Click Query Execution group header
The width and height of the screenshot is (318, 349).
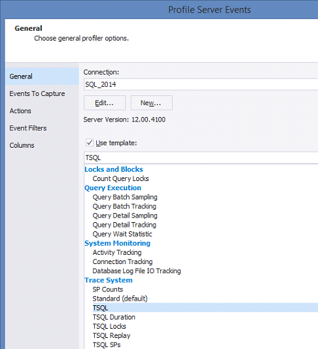click(113, 188)
